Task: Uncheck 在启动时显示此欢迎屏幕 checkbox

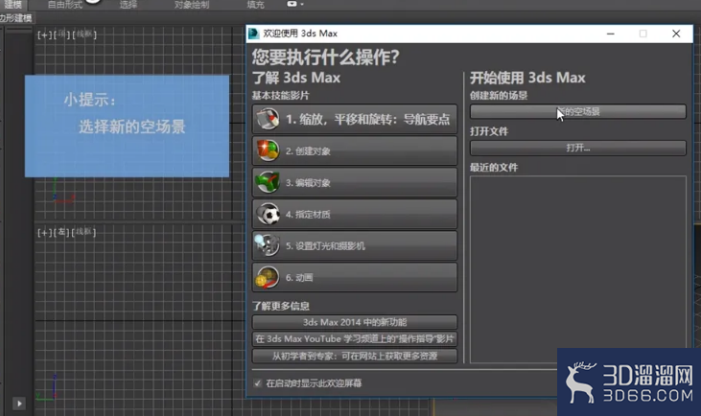Action: coord(258,383)
